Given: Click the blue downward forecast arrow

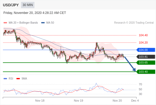Looking at the screenshot, I should coord(130,64).
